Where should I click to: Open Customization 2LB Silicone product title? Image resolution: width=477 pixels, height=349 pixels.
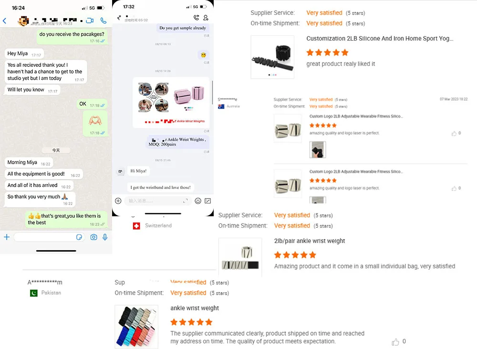[x=380, y=38]
